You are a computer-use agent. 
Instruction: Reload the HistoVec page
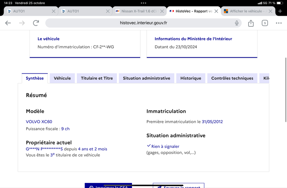pos(36,23)
